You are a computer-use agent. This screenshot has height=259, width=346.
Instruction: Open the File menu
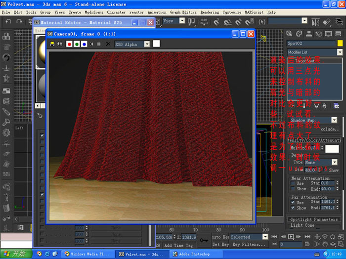pyautogui.click(x=6, y=12)
